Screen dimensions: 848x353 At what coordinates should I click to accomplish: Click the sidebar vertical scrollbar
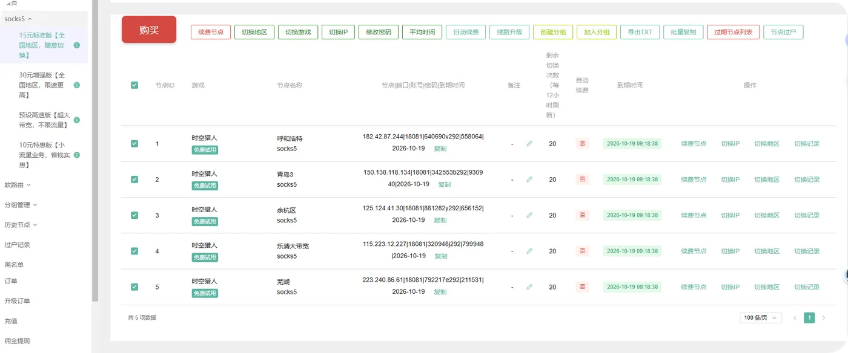[x=94, y=151]
